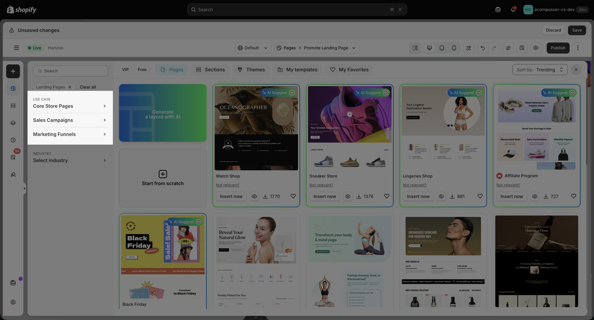Toggle the section outline selection tool
This screenshot has width=594, height=320.
tap(415, 48)
